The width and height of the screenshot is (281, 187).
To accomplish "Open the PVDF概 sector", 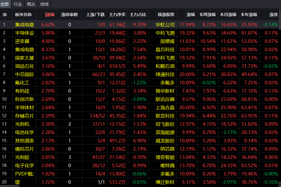I will 25,174.
